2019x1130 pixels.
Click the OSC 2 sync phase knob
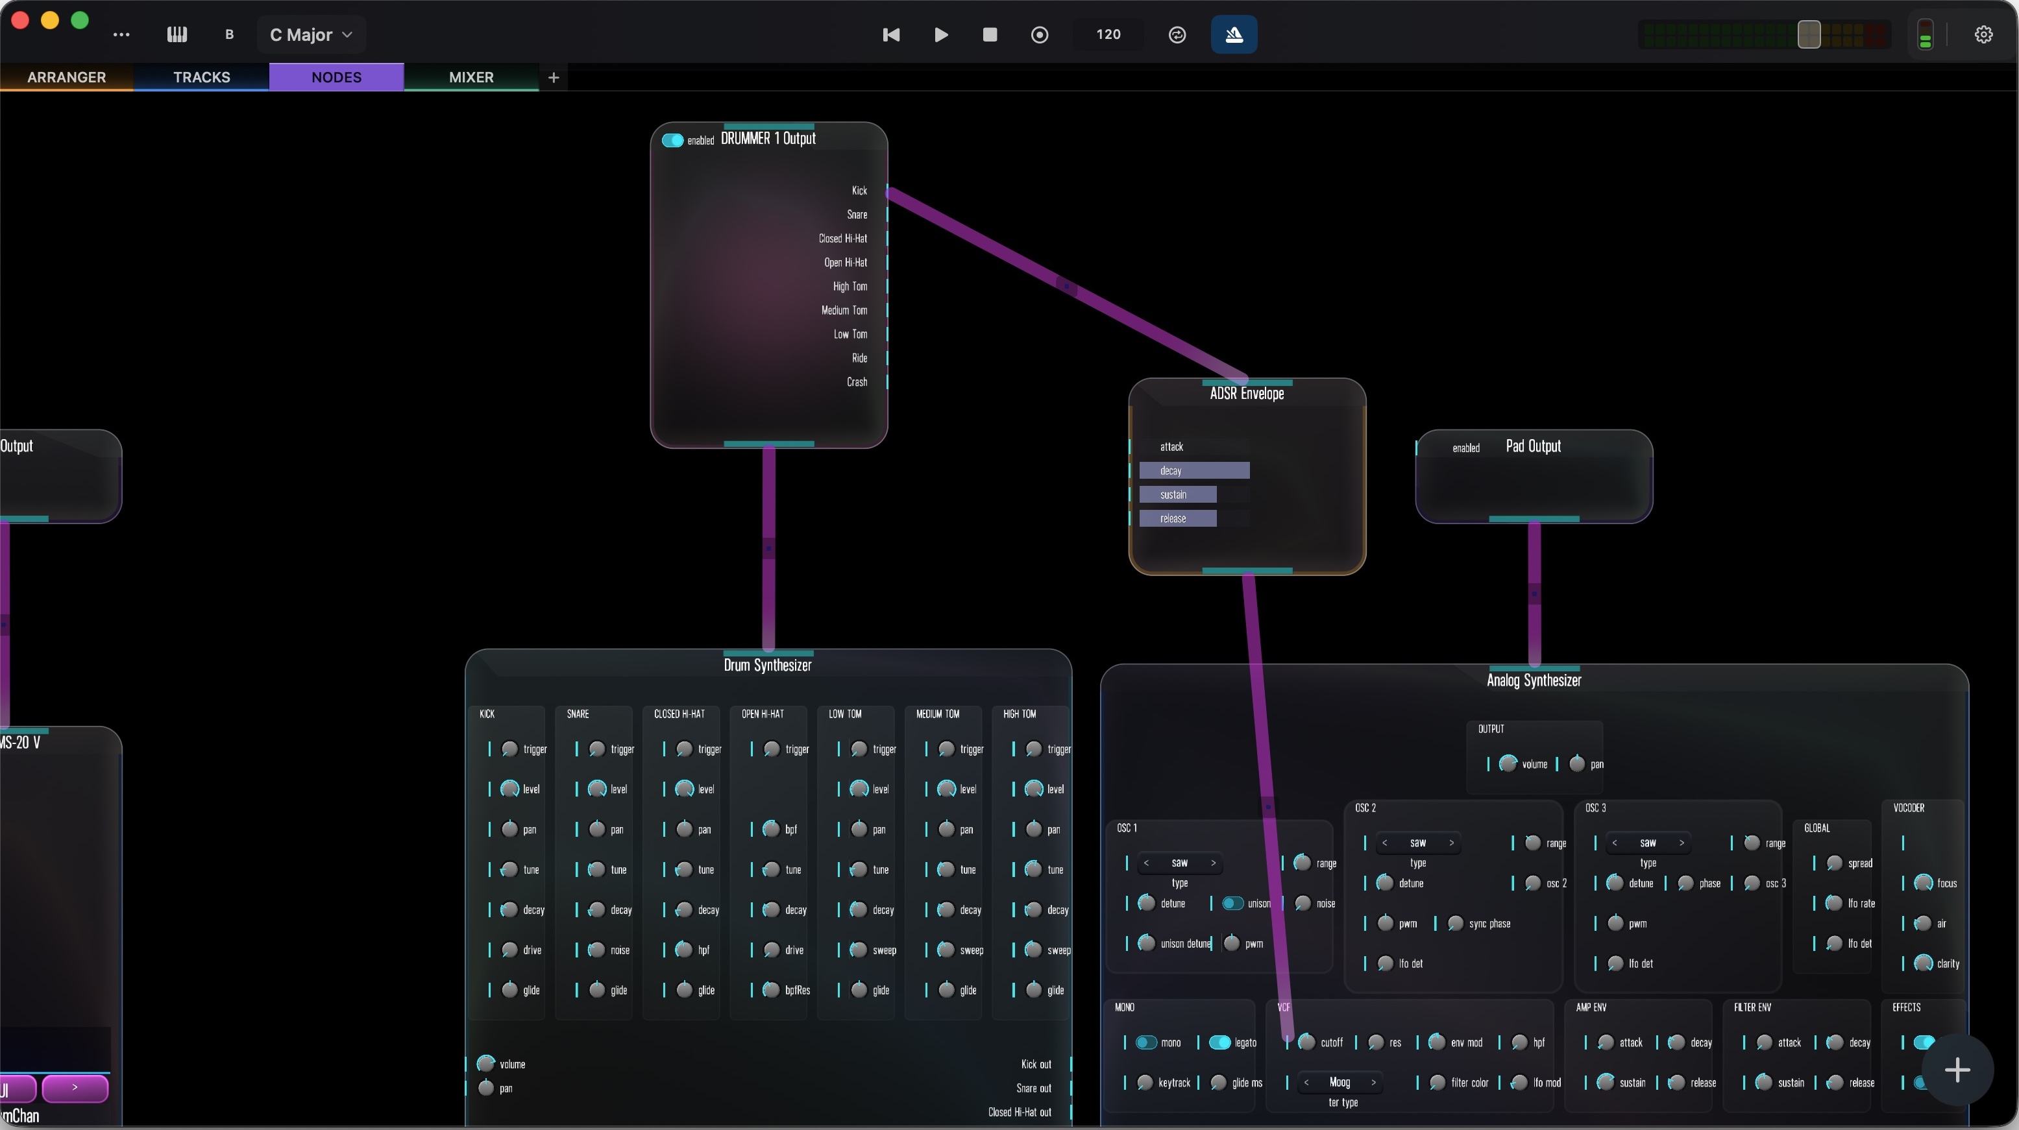[1454, 924]
